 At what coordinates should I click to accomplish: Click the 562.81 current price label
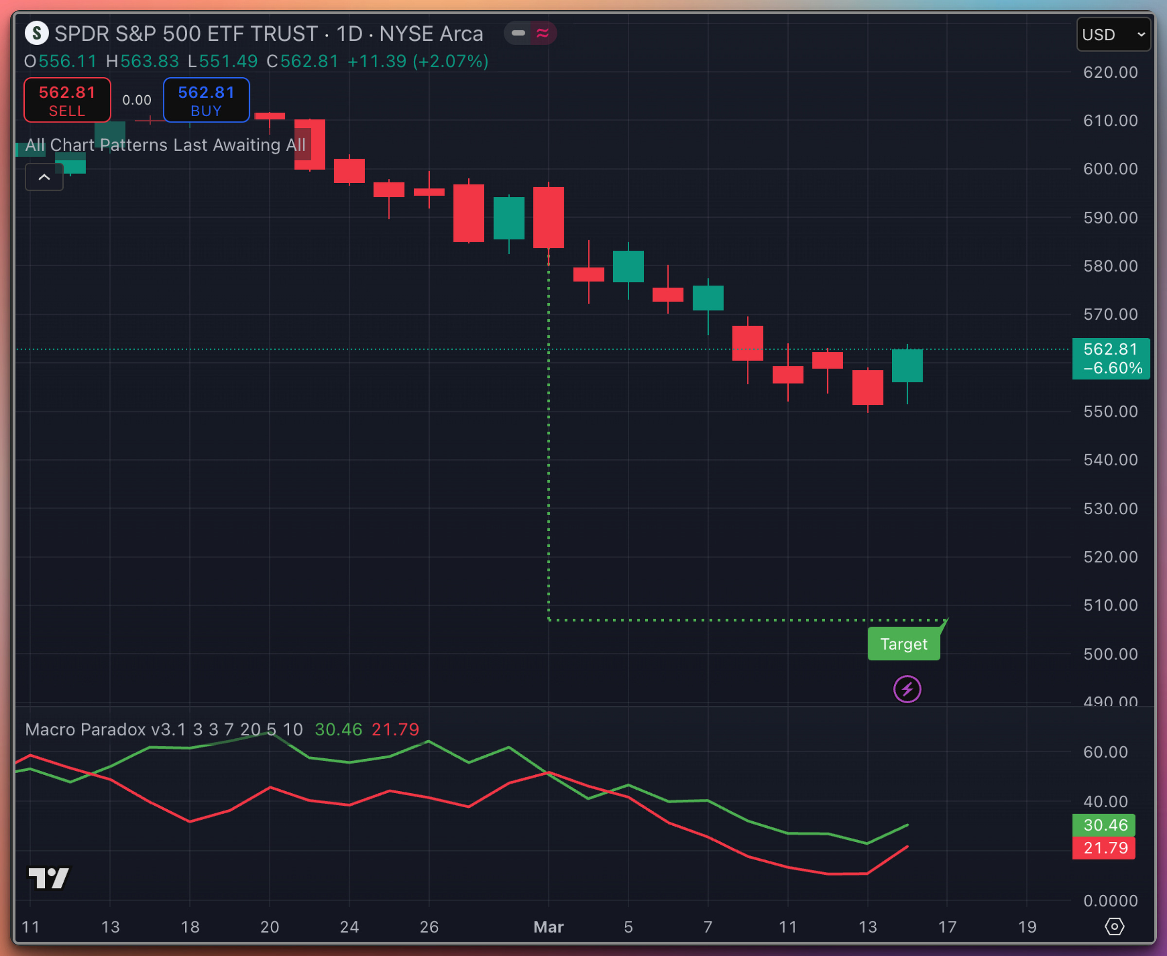point(1111,359)
